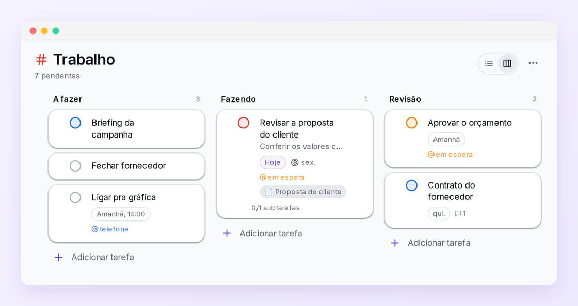This screenshot has width=578, height=306.
Task: Click the 0/1 subtarefas counter
Action: pyautogui.click(x=276, y=208)
